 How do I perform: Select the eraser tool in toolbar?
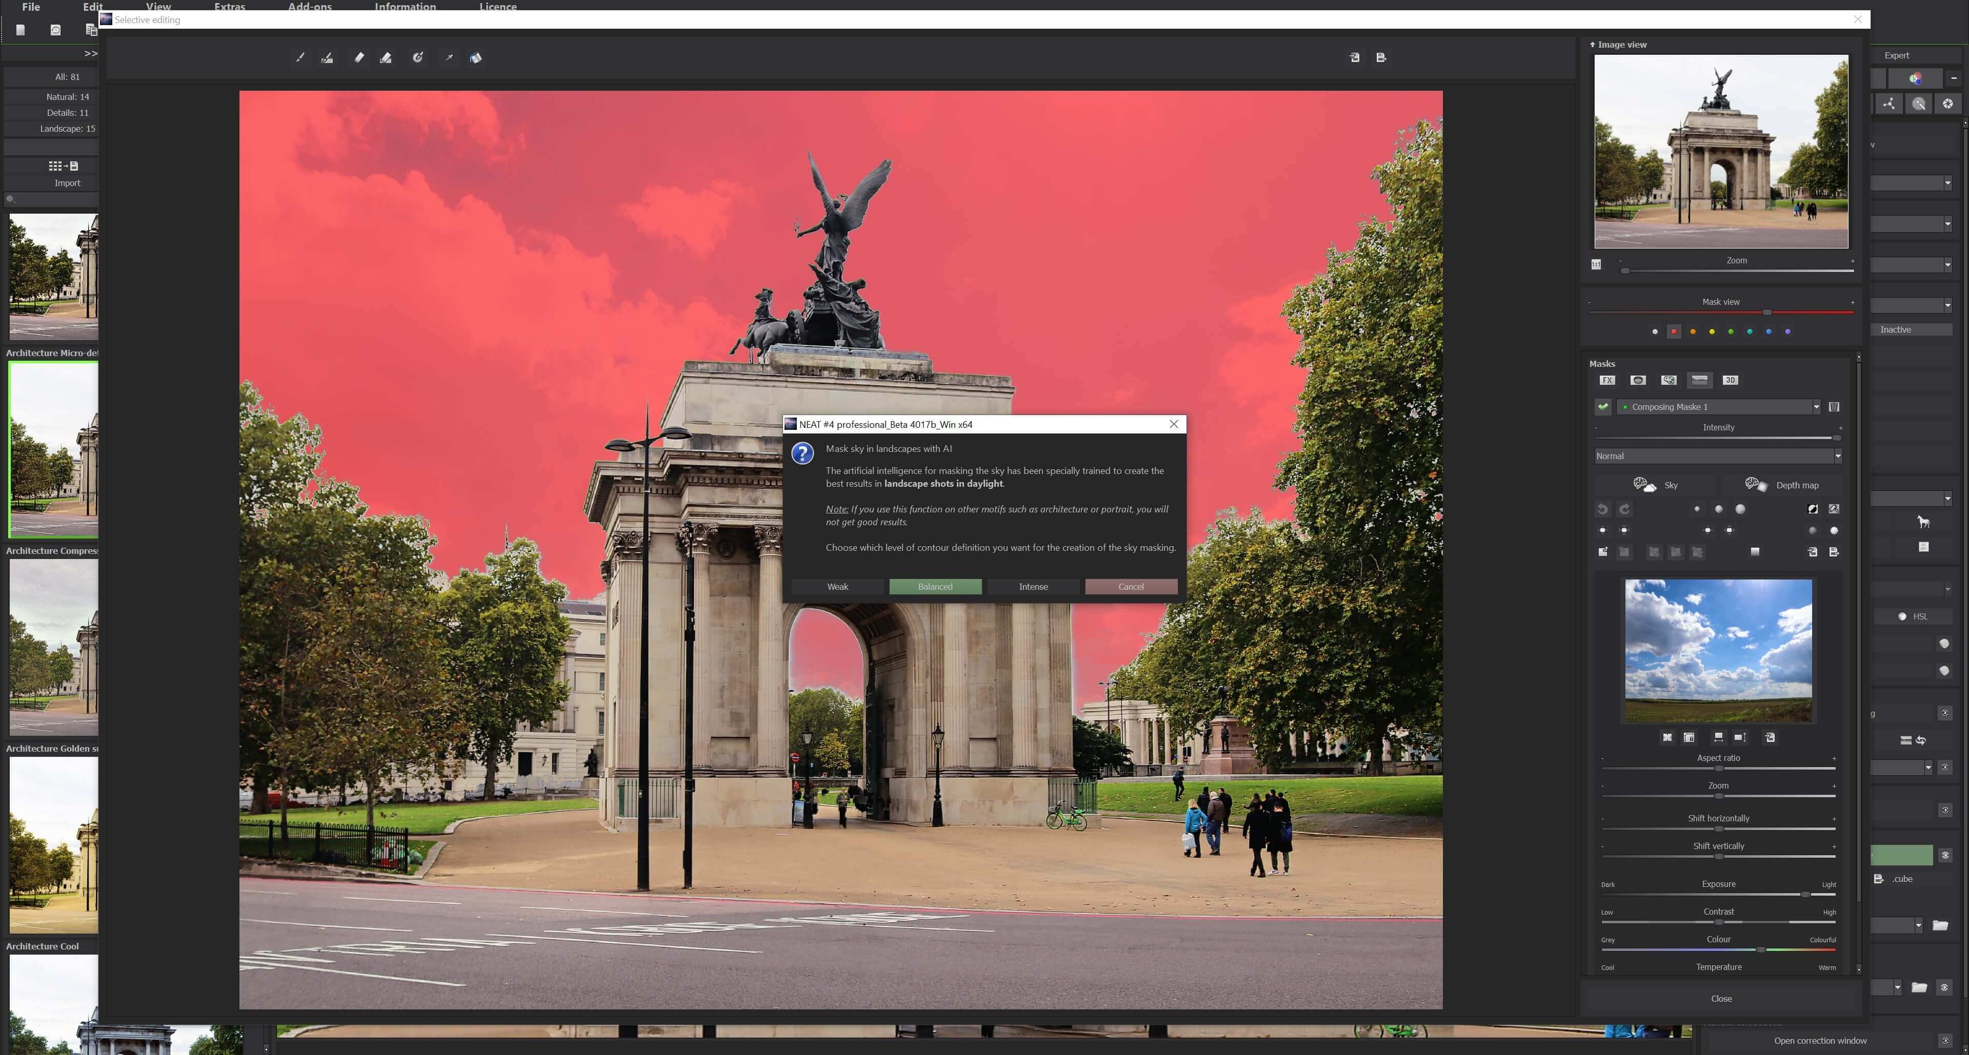pos(359,57)
